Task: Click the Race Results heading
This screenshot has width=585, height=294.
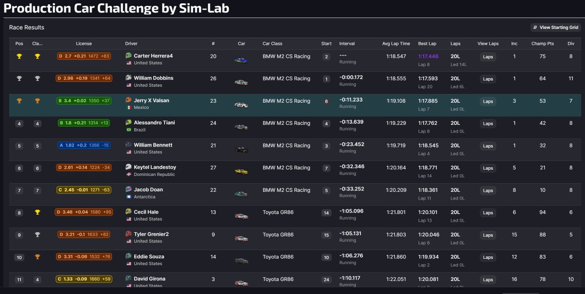Action: 27,28
